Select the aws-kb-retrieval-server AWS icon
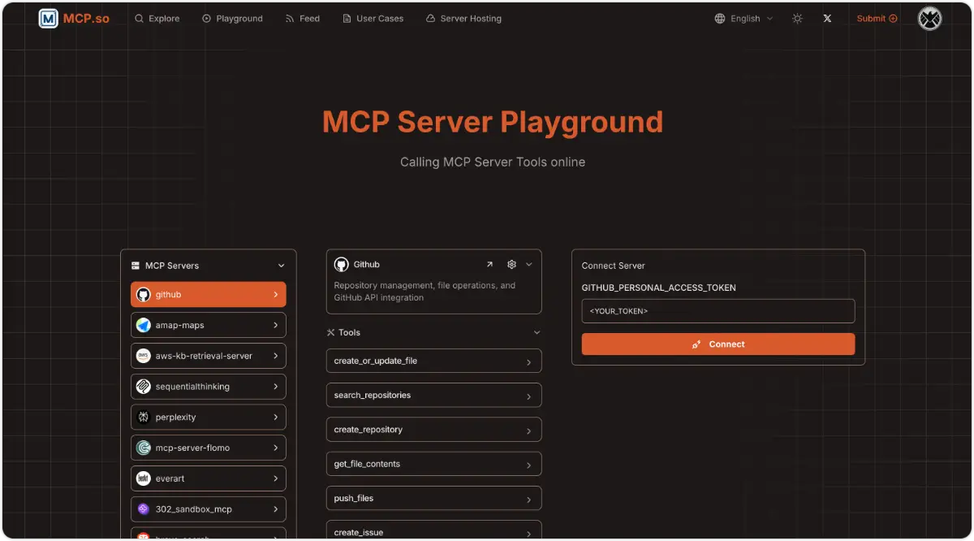This screenshot has width=974, height=541. (144, 356)
